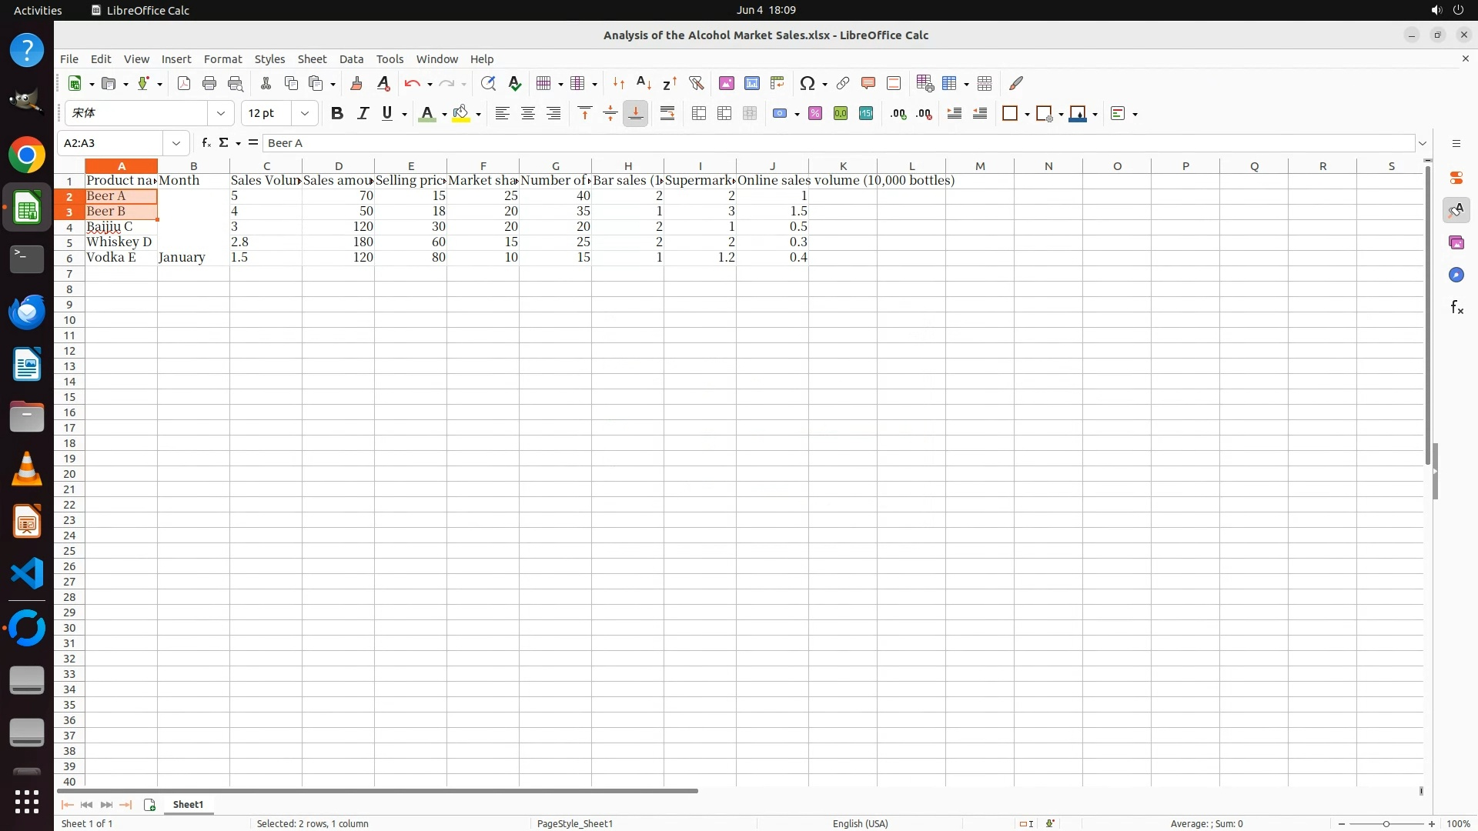Click the Merge and Center Cells icon
Screen dimensions: 1478x831
(x=699, y=113)
